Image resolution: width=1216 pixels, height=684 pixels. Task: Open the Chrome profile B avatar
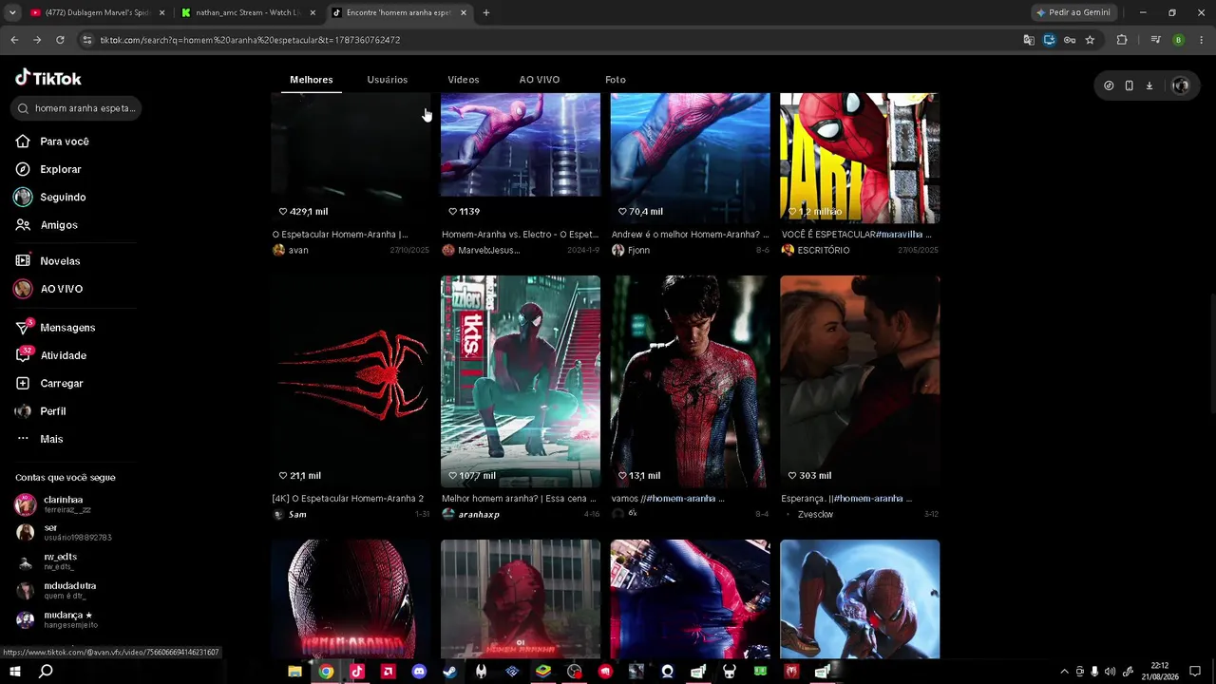click(1178, 40)
